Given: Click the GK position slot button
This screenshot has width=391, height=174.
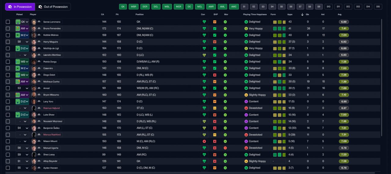Looking at the screenshot, I should tap(123, 7).
